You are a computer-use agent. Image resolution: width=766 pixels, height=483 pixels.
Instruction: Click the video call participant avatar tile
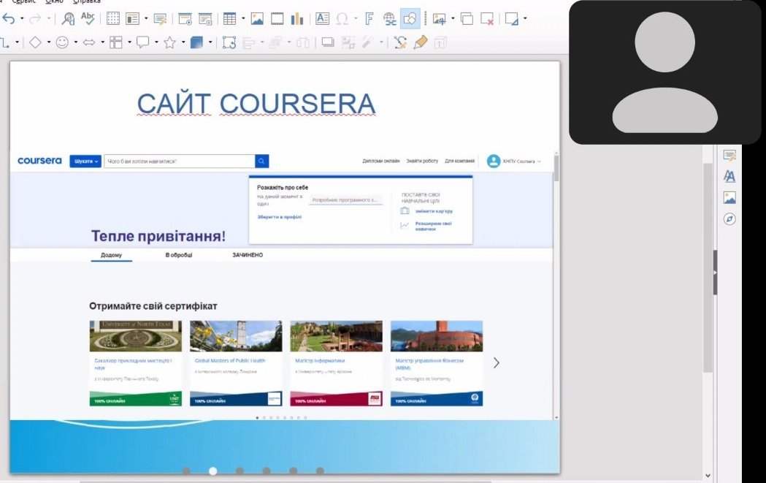coord(665,72)
